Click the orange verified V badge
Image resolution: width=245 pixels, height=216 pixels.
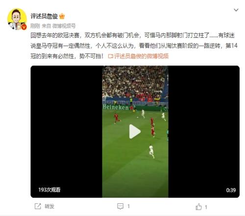pos(24,27)
